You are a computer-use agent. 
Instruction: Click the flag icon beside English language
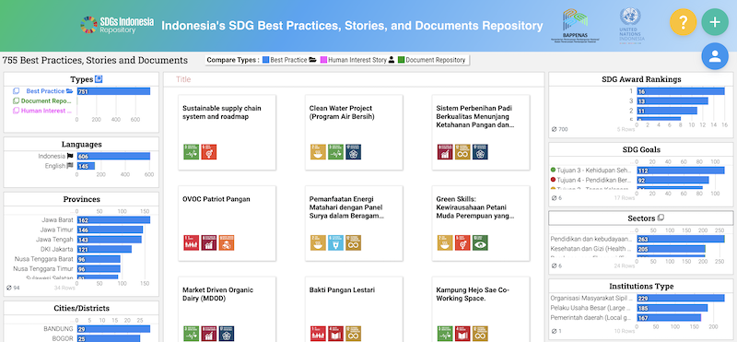70,166
